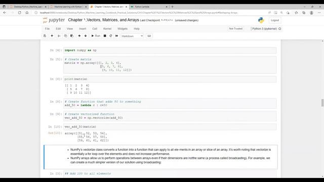Open the Kernel menu
This screenshot has width=324, height=182.
(107, 29)
